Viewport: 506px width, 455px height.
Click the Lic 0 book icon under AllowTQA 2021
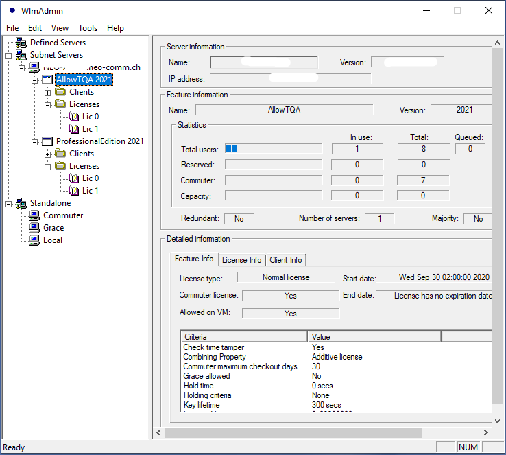point(73,117)
